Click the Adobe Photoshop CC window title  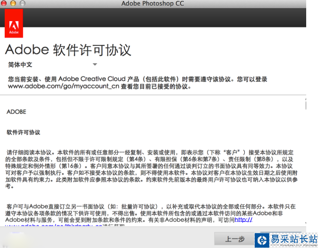coord(153,3)
